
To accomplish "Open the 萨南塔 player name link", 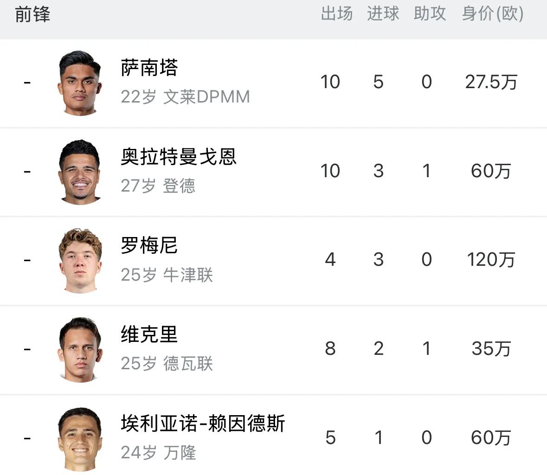I will pyautogui.click(x=149, y=68).
